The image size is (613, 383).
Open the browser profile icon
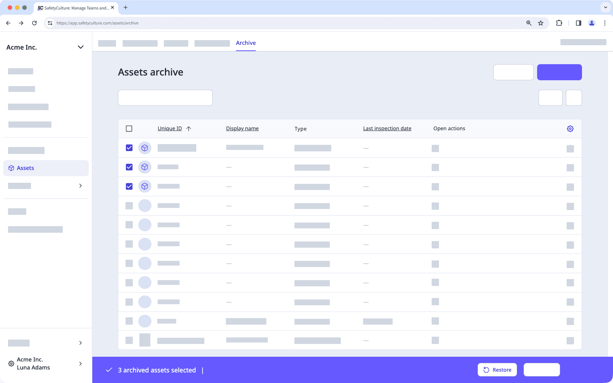coord(591,23)
